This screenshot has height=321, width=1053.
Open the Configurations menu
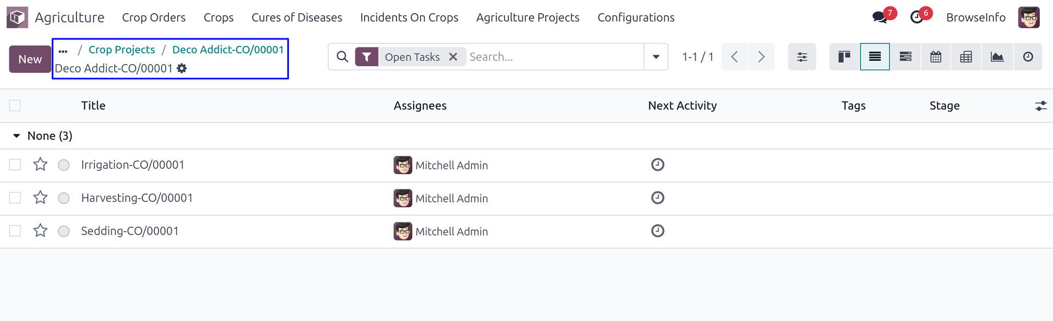[636, 18]
